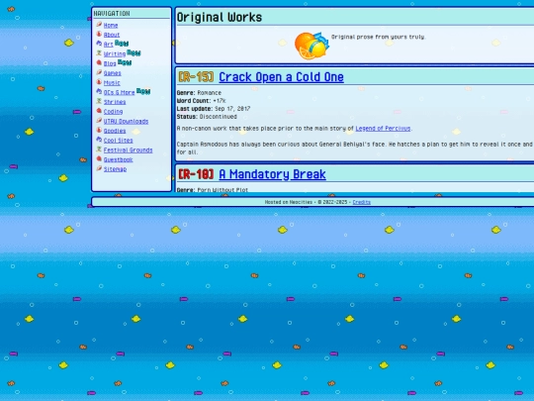Visit the Shrines page
The height and width of the screenshot is (401, 534).
(x=115, y=102)
